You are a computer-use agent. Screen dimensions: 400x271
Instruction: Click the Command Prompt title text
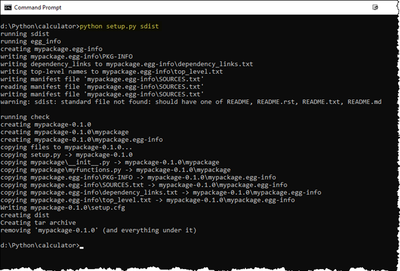pyautogui.click(x=37, y=8)
